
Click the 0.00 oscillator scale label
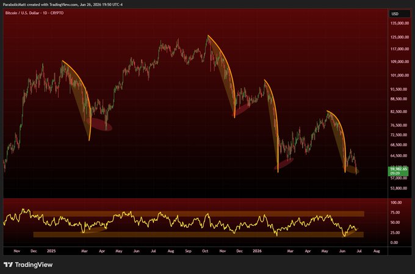(x=394, y=242)
